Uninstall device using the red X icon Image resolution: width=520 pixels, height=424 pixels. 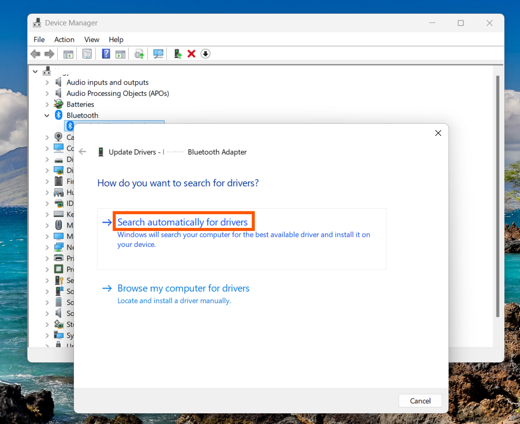pos(191,54)
